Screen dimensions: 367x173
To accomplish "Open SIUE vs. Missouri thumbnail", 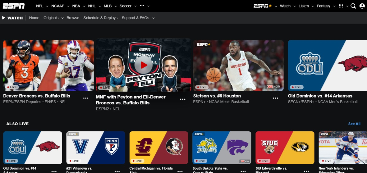I will [x=285, y=148].
